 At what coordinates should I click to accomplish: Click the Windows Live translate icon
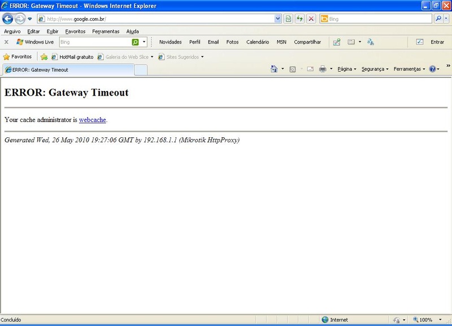pyautogui.click(x=371, y=42)
